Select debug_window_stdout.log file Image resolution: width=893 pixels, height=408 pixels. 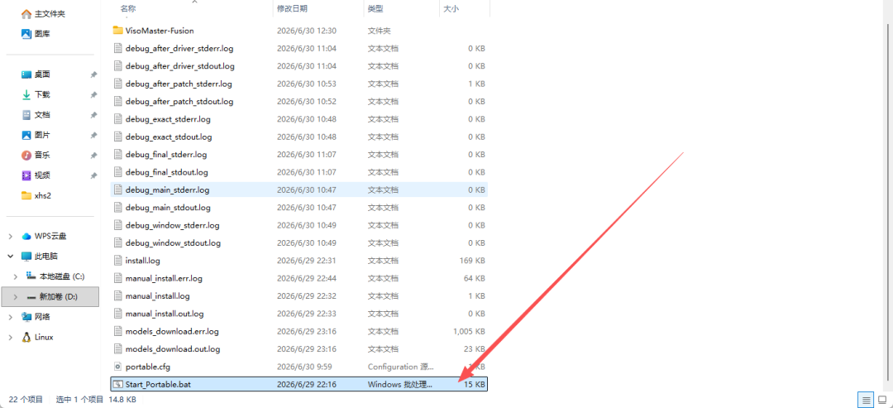[299, 242]
